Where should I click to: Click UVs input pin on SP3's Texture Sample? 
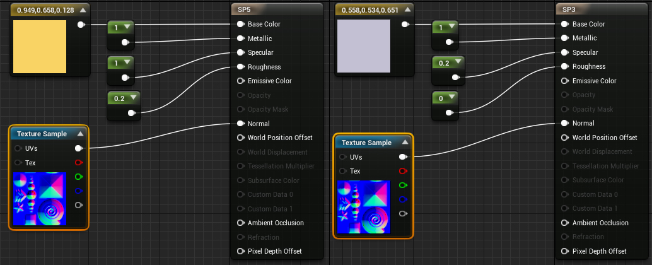point(342,157)
